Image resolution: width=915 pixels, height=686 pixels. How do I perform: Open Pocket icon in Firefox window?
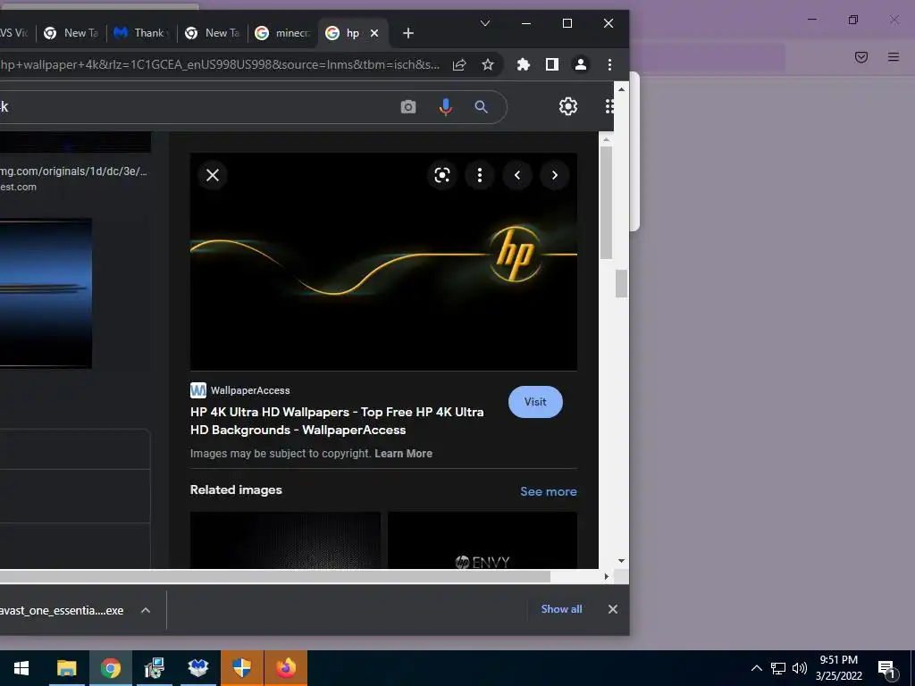click(x=861, y=57)
